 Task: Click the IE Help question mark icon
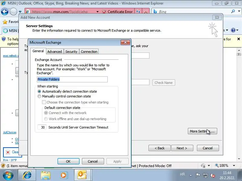(233, 30)
